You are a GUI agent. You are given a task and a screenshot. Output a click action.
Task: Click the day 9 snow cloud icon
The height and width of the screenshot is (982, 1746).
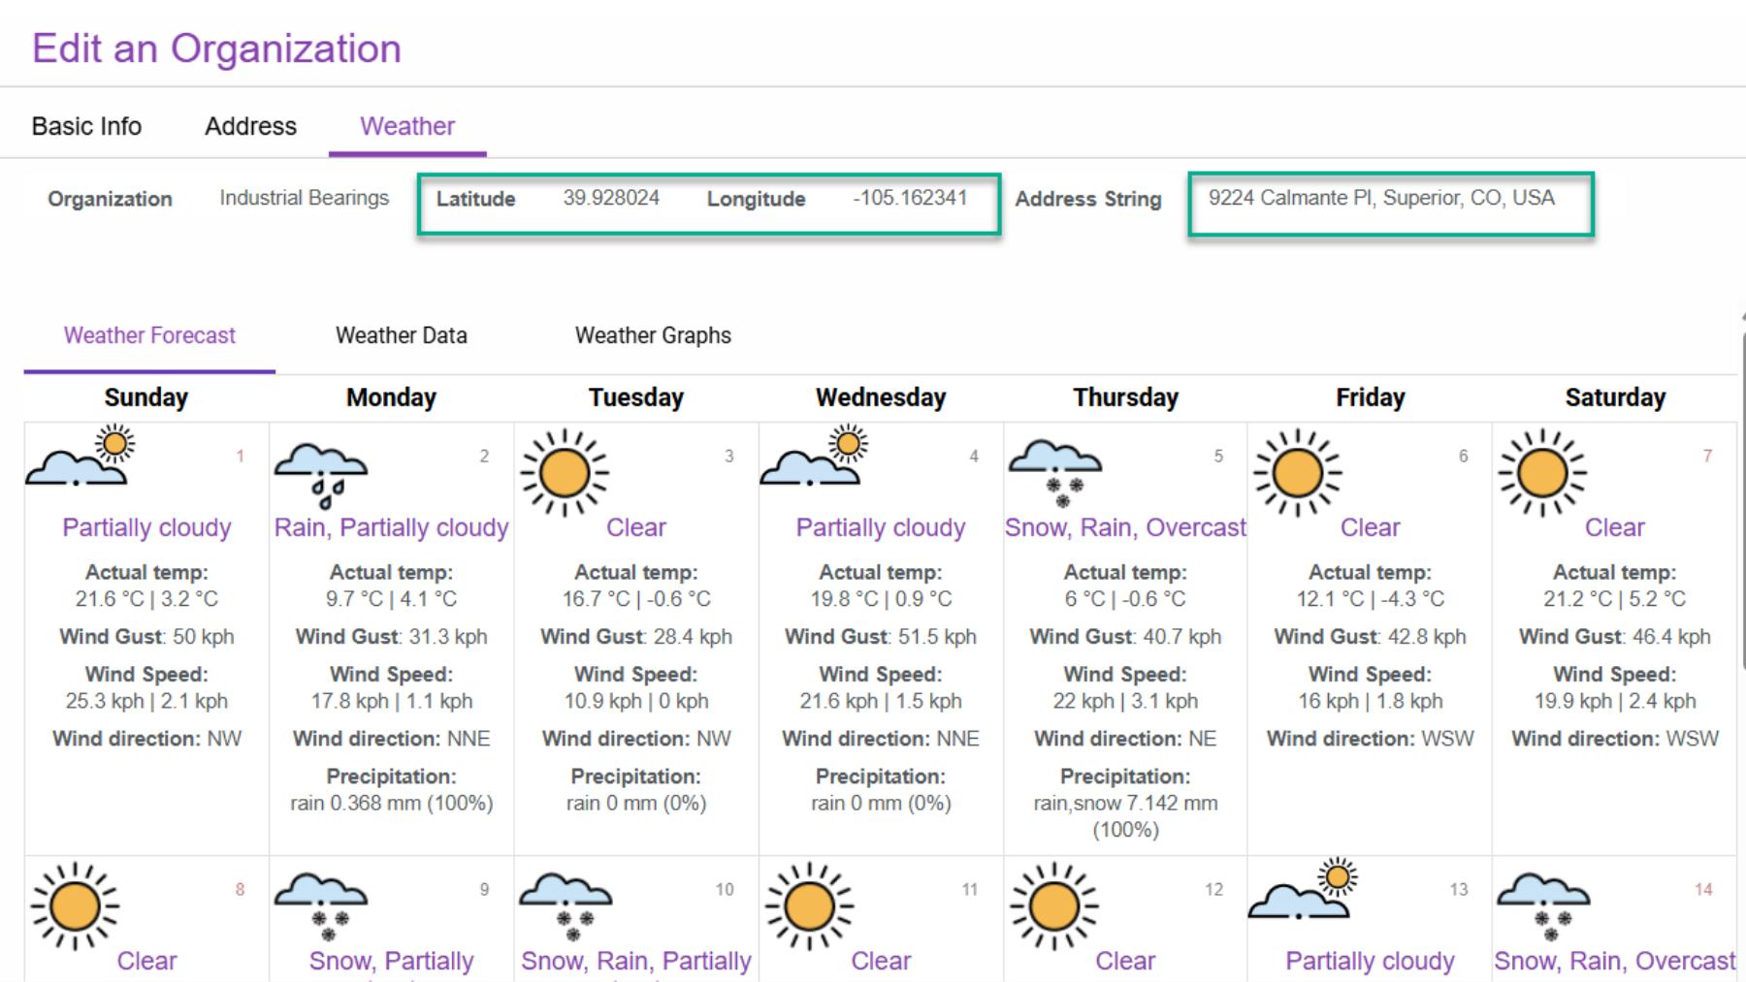(321, 907)
